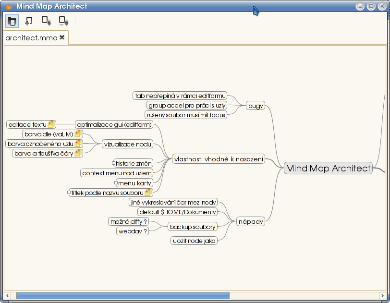Select 'vlastnosti vhodné k nasazení' node
The image size is (390, 303).
[x=219, y=159]
